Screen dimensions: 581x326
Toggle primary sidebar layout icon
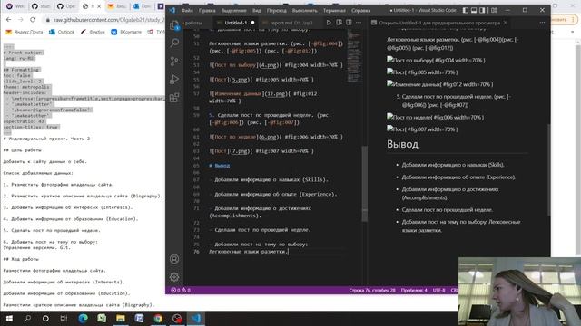(466, 10)
